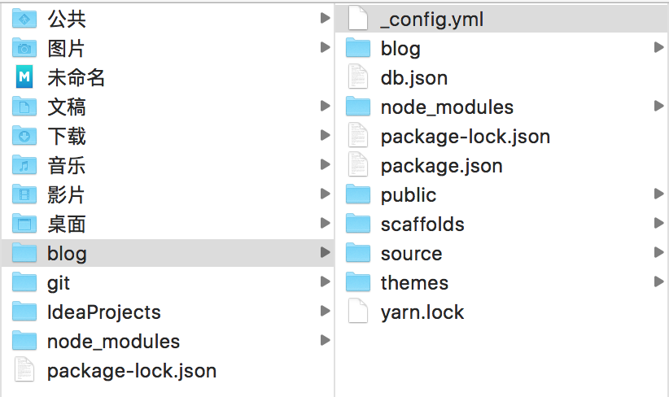Click the 图片 pictures folder icon
Viewport: 669px width, 397px height.
(x=25, y=48)
